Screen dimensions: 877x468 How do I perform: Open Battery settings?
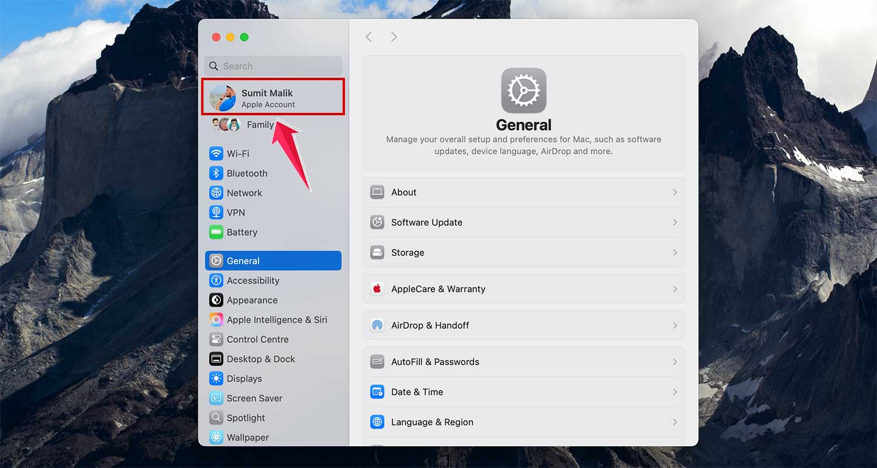[x=216, y=232]
